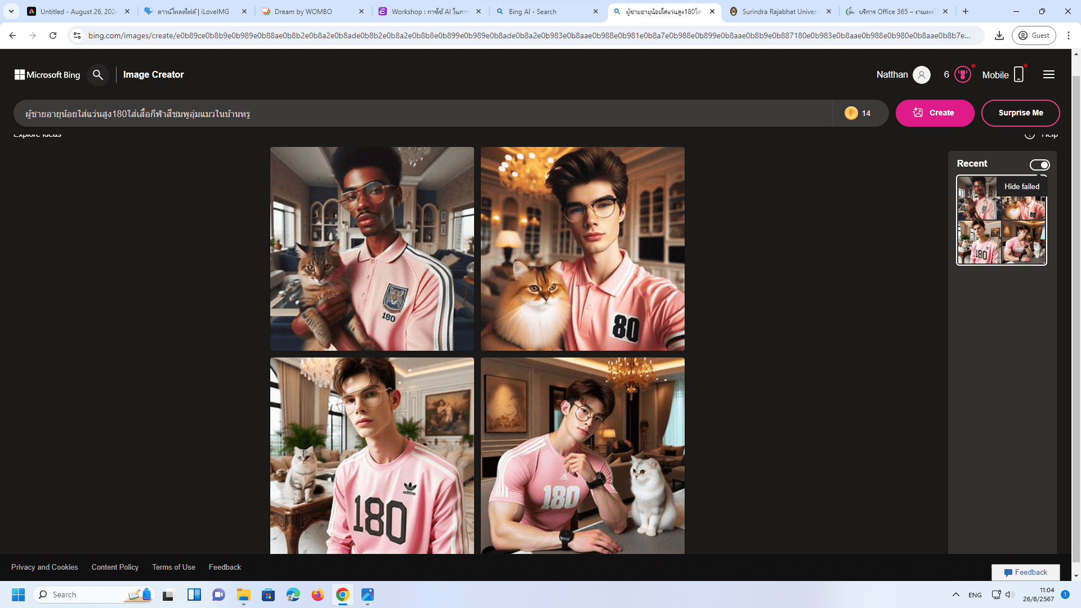Click the Bing search magnifier icon
Viewport: 1081px width, 608px height.
98,75
